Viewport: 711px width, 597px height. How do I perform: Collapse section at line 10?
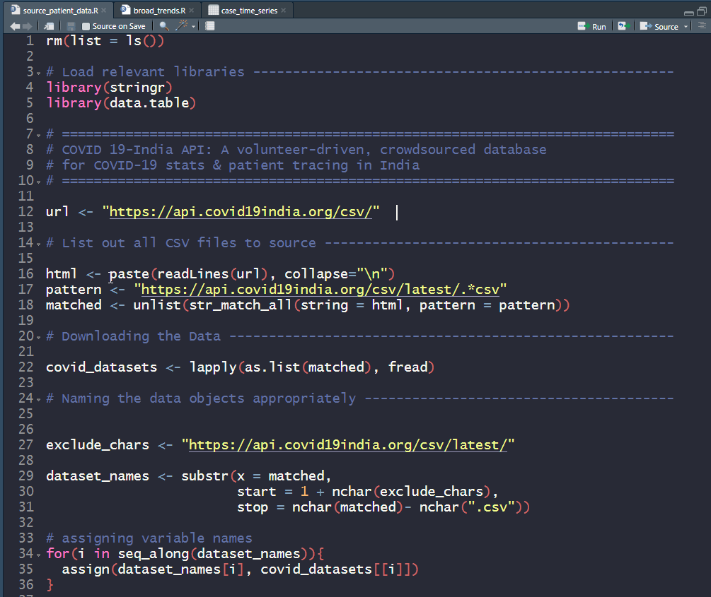pos(38,182)
